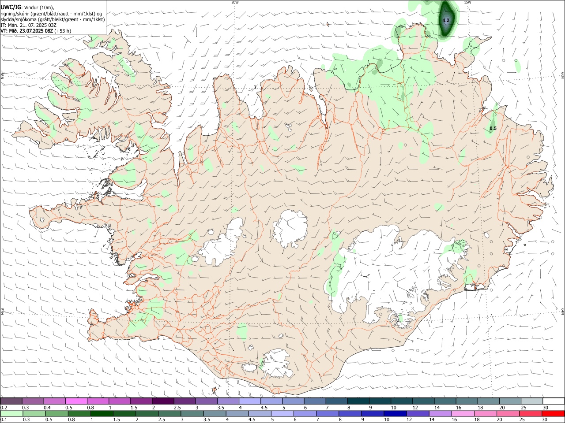Click the 'slydda/snjókoma' legend description line

tap(53, 19)
